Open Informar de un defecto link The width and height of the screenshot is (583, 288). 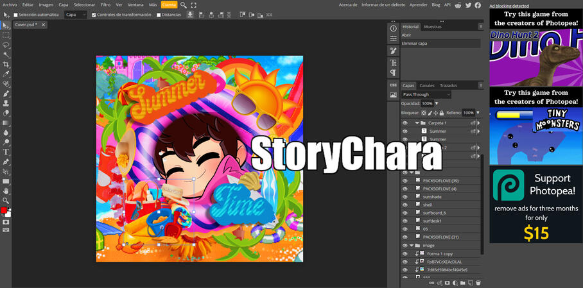(384, 4)
